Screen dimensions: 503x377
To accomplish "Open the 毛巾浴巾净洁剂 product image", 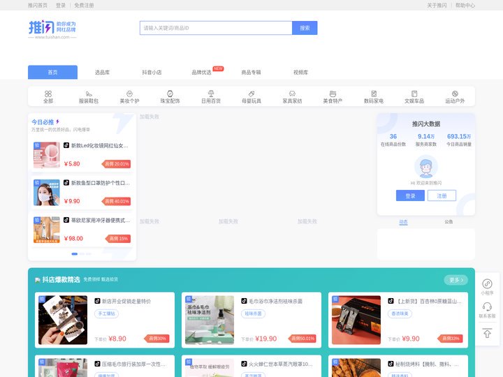I will (210, 320).
